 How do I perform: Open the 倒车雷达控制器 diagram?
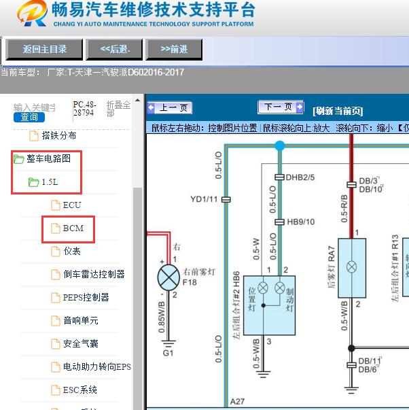[94, 274]
